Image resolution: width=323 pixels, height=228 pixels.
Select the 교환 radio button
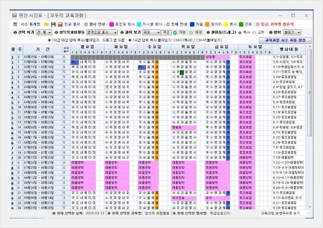tap(254, 33)
